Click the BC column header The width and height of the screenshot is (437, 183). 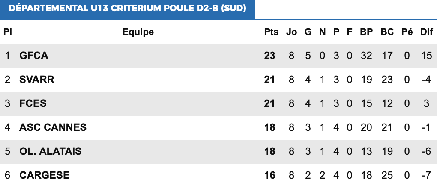coord(387,32)
